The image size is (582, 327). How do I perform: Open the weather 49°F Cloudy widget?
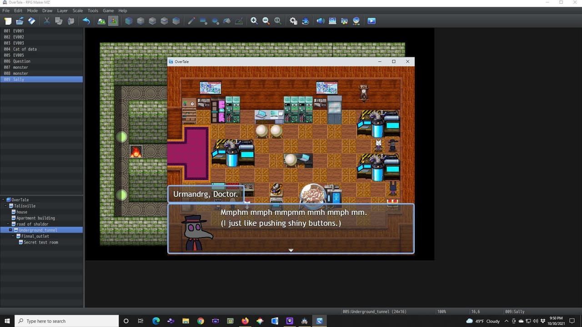point(483,321)
